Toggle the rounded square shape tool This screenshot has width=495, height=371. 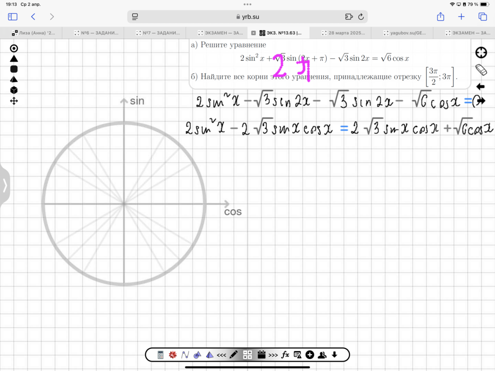[x=14, y=69]
